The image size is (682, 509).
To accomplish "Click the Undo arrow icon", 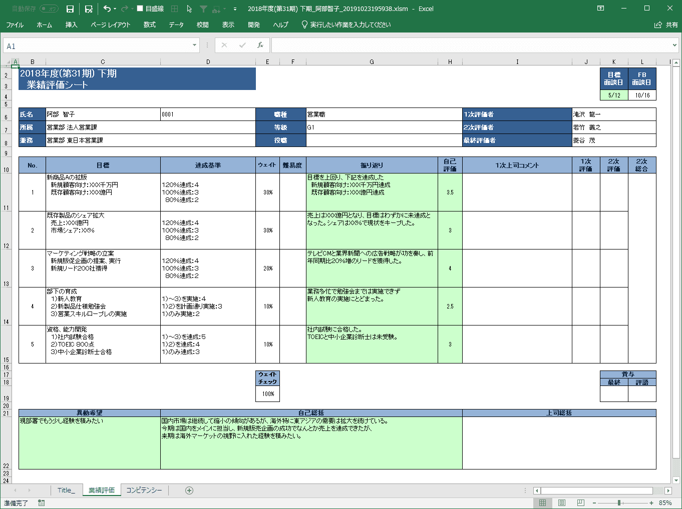I will (107, 9).
